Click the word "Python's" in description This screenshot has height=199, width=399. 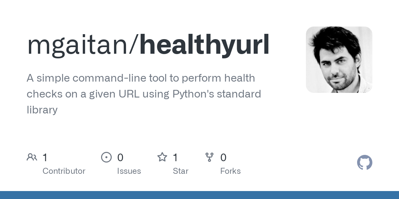193,94
